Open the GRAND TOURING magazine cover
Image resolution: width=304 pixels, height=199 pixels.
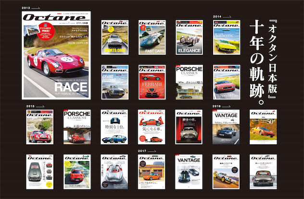point(115,82)
